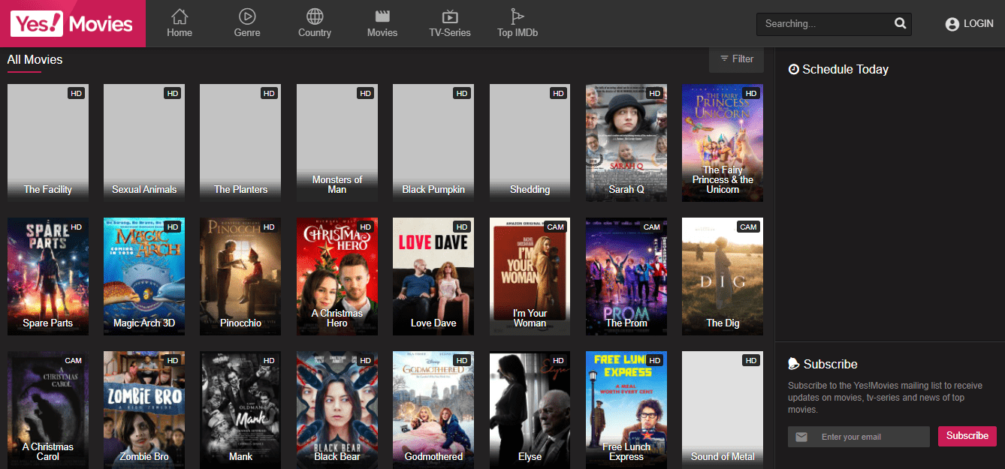The image size is (1005, 469).
Task: Click the CAM badge on The Prom
Action: coord(652,227)
